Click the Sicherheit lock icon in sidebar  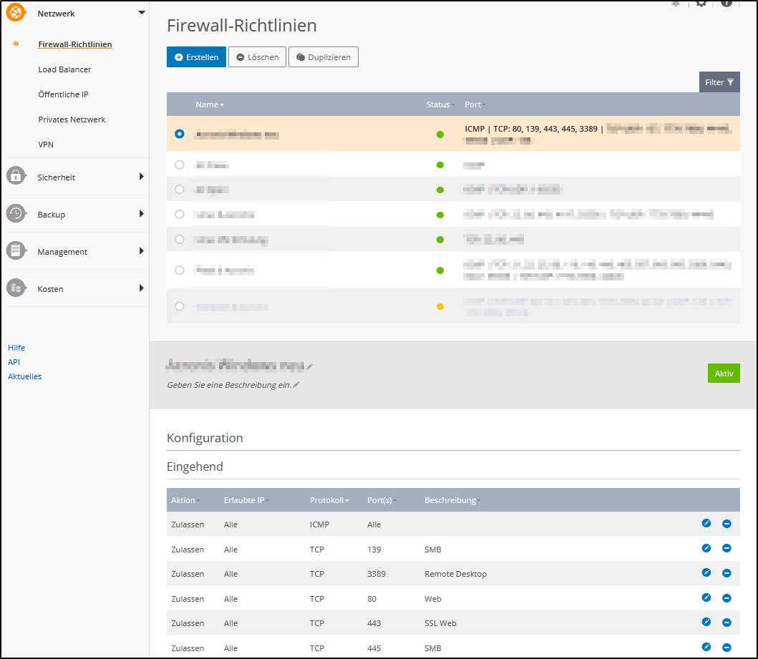[16, 177]
